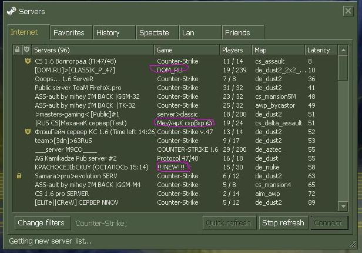Select server CS 1.6 Волгоград (П:47/48)
362x253 pixels.
[x=176, y=61]
